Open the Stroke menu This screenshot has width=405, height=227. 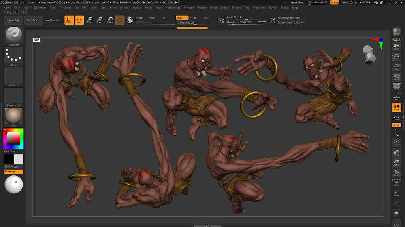point(225,8)
